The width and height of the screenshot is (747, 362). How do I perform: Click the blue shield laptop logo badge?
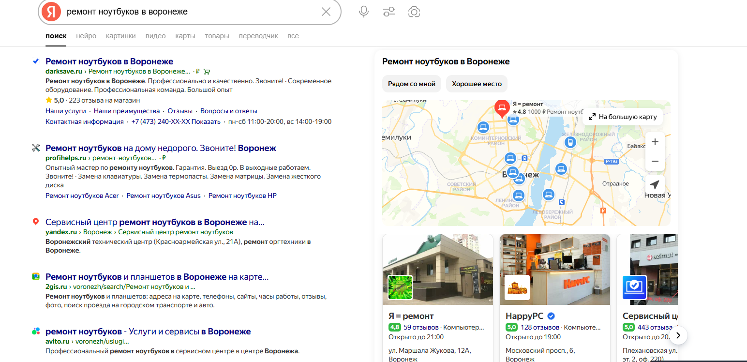click(634, 287)
